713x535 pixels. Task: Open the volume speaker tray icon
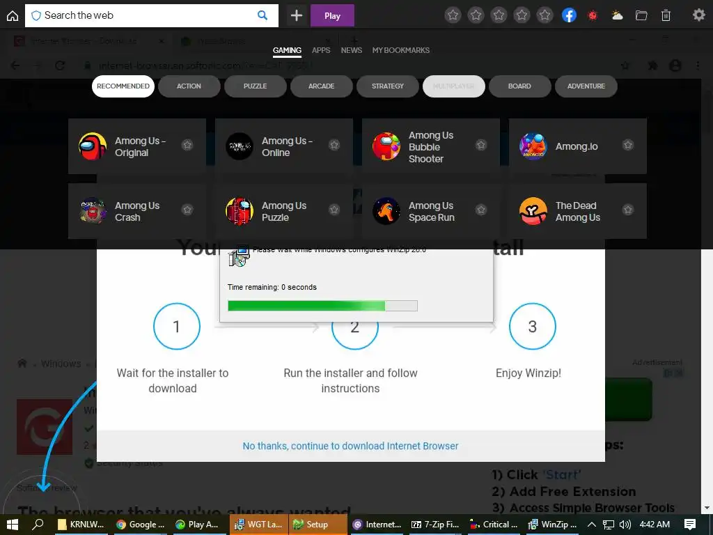pyautogui.click(x=625, y=525)
